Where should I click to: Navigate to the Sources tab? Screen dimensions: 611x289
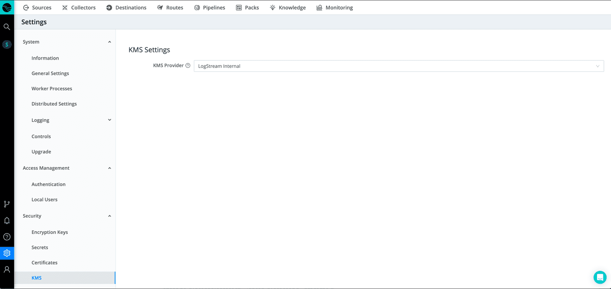[x=37, y=8]
